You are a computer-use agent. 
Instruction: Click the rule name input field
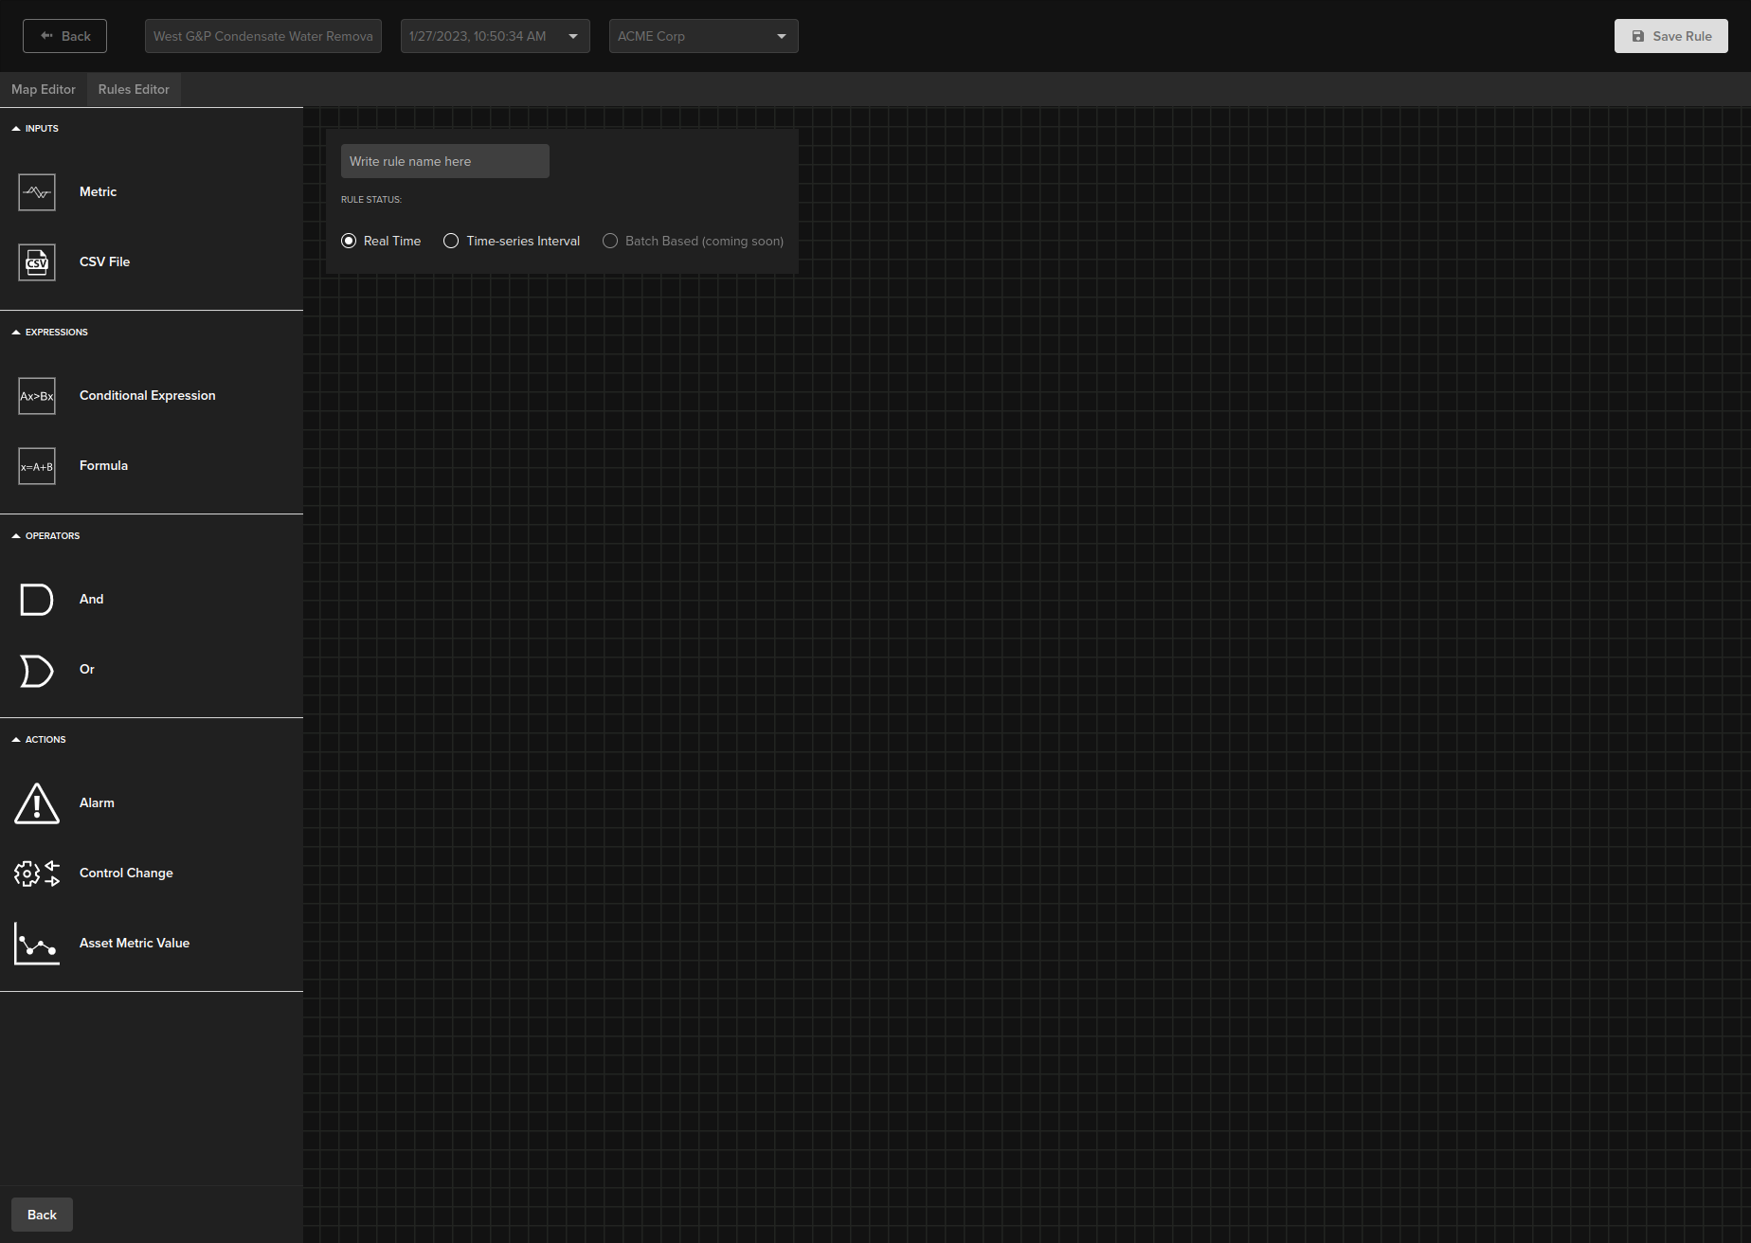coord(444,161)
